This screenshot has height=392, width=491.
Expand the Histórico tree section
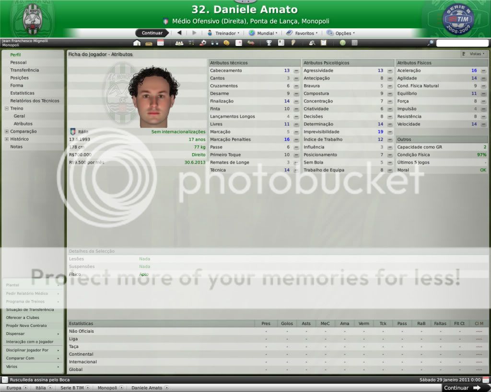6,139
